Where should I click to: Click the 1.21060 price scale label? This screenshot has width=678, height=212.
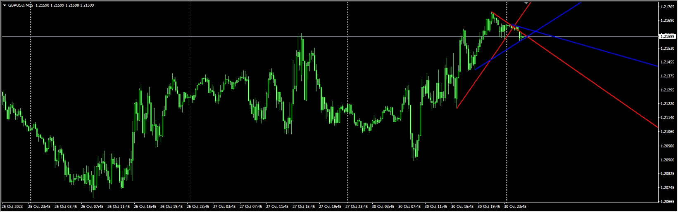tap(667, 132)
